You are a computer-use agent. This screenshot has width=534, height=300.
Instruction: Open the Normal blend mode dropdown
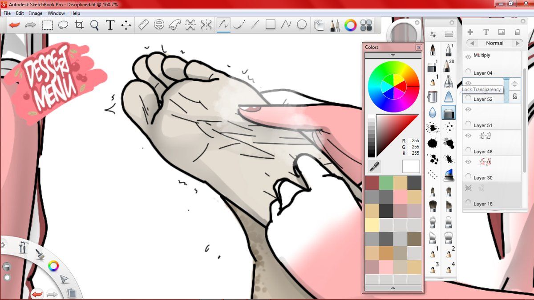pyautogui.click(x=495, y=43)
